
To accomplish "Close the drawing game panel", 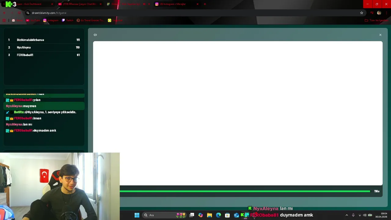I will (x=380, y=35).
